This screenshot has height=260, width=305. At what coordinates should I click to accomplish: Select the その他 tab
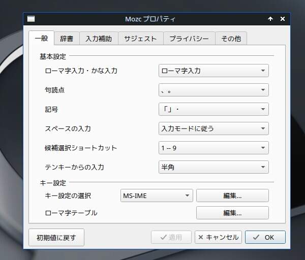(x=231, y=39)
